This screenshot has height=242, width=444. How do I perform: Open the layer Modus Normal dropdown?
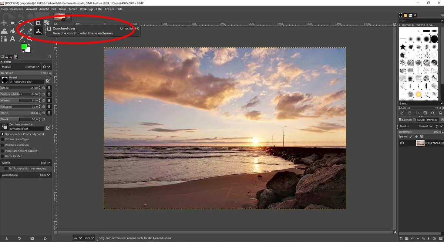(416, 126)
